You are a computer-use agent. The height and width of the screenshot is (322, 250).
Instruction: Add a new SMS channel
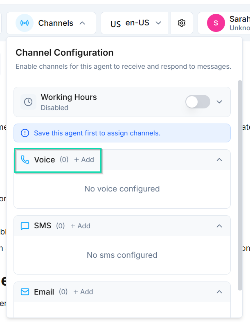coord(80,226)
